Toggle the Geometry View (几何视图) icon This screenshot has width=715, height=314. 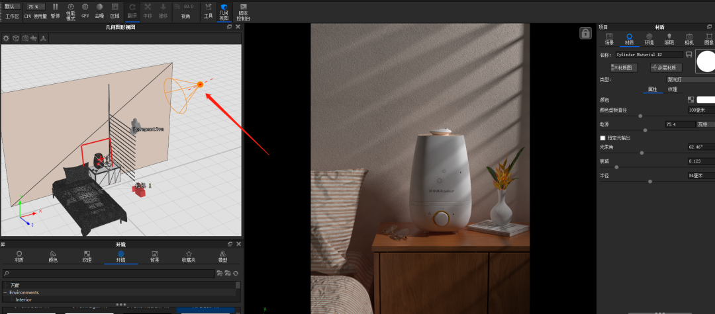point(224,10)
